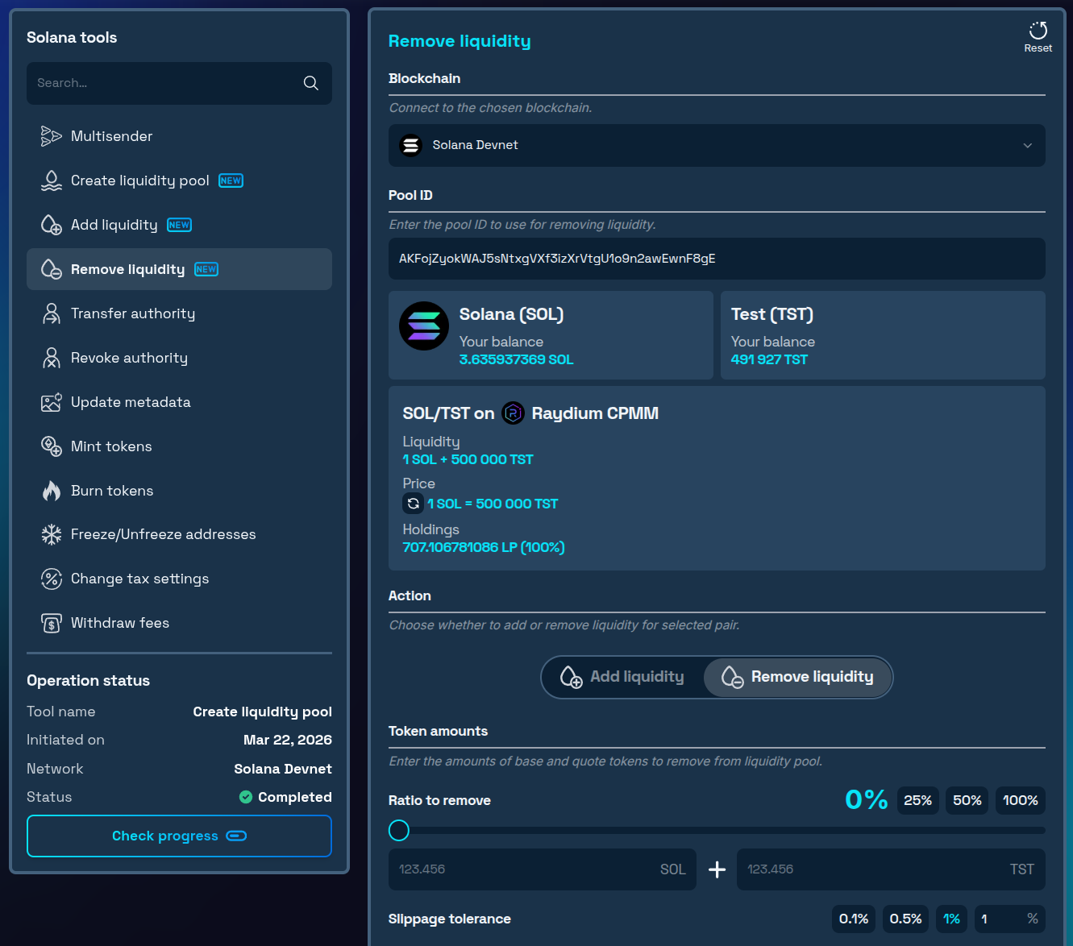Select the Transfer authority sidebar entry

coord(133,313)
